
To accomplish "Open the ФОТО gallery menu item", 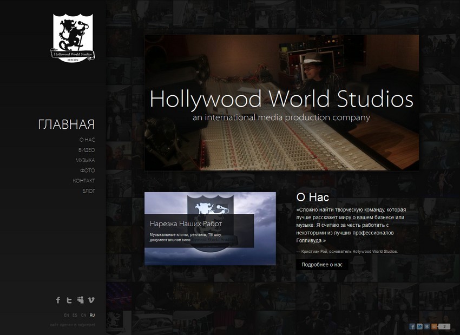I will [x=89, y=170].
